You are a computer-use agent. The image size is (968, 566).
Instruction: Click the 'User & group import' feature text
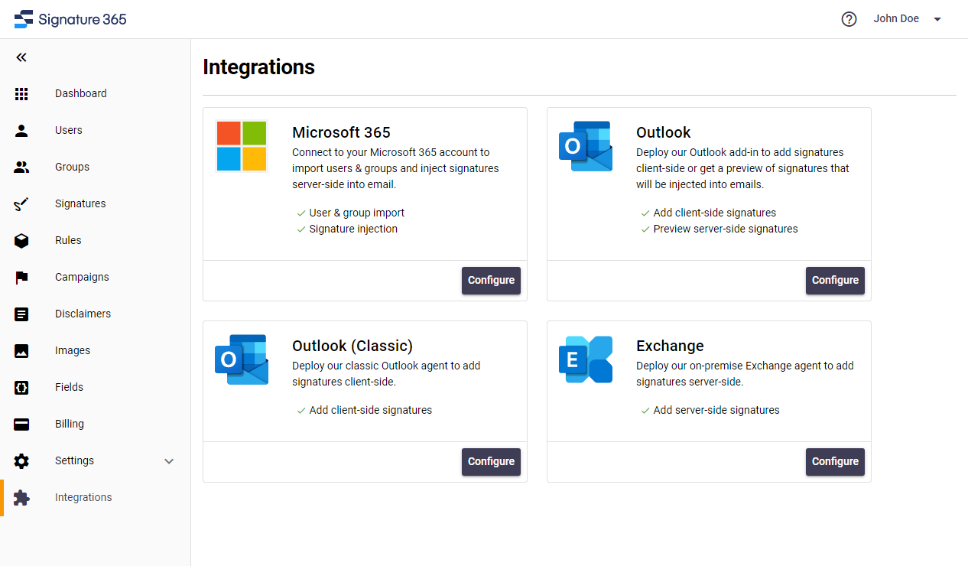tap(357, 213)
